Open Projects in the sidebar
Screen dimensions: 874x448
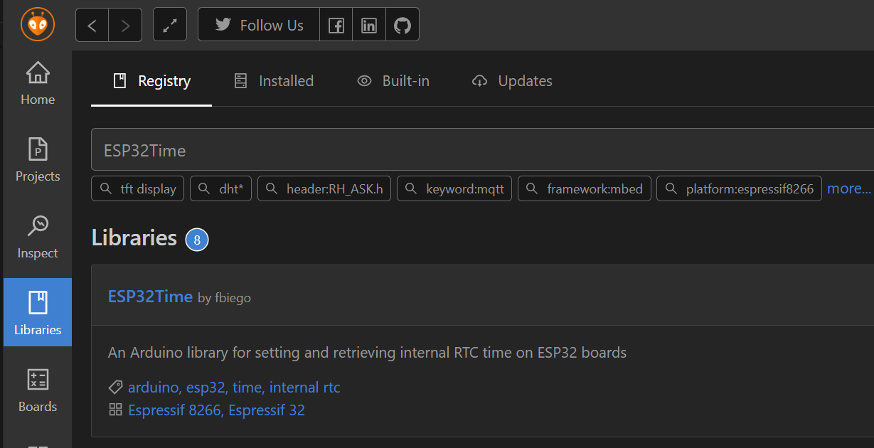pyautogui.click(x=38, y=161)
